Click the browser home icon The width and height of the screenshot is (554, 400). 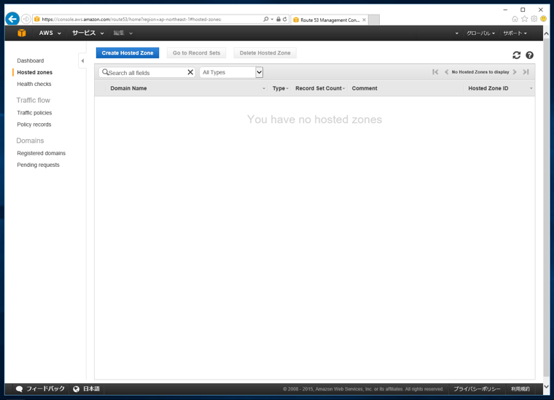click(x=515, y=19)
